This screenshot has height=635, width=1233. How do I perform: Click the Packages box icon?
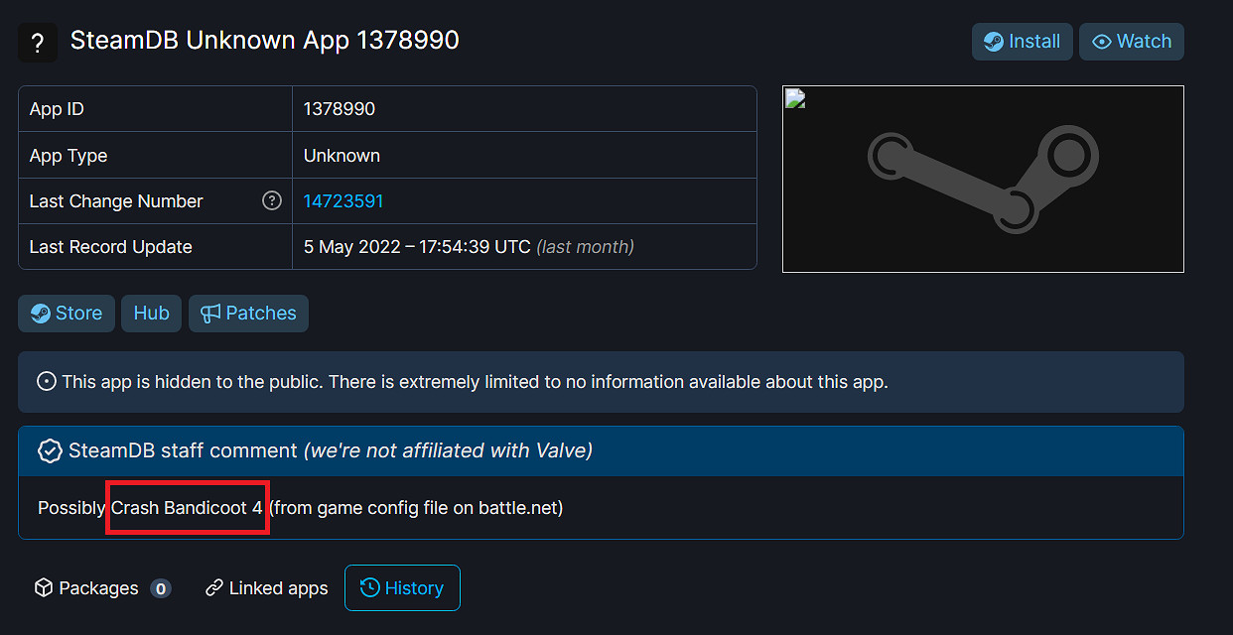pos(44,587)
